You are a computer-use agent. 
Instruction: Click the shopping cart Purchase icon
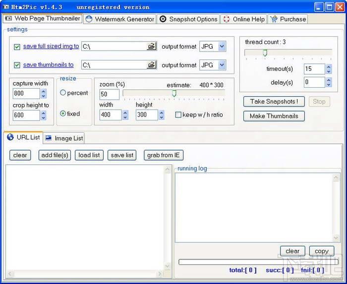[x=274, y=19]
